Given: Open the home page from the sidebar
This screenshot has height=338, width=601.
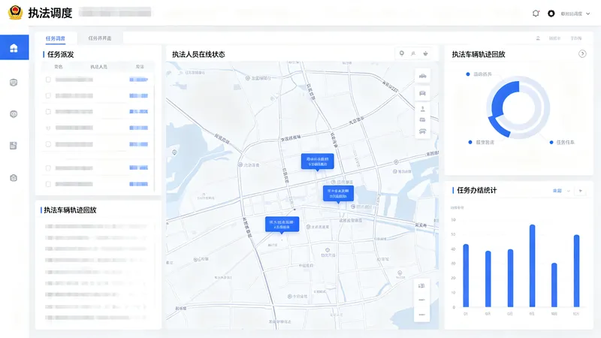Looking at the screenshot, I should pos(14,47).
